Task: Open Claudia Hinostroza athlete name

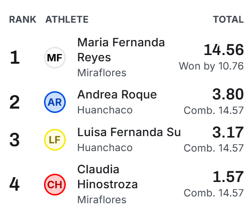Action: (x=107, y=177)
